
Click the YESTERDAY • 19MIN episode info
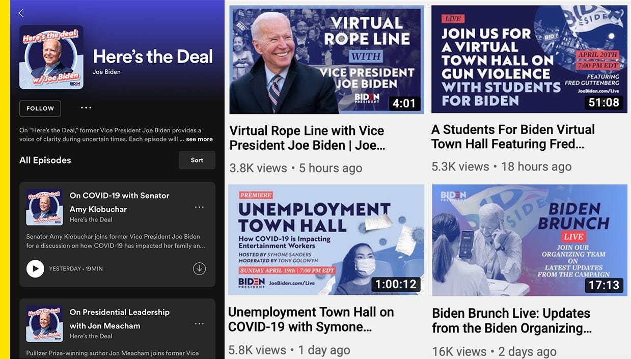[x=76, y=269]
